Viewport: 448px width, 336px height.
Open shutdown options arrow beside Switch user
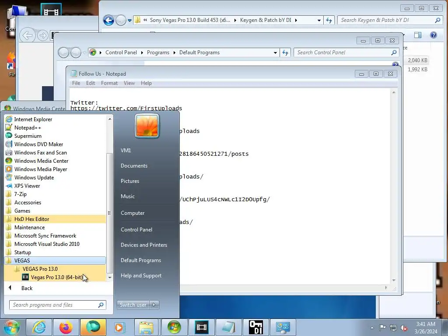(x=154, y=305)
